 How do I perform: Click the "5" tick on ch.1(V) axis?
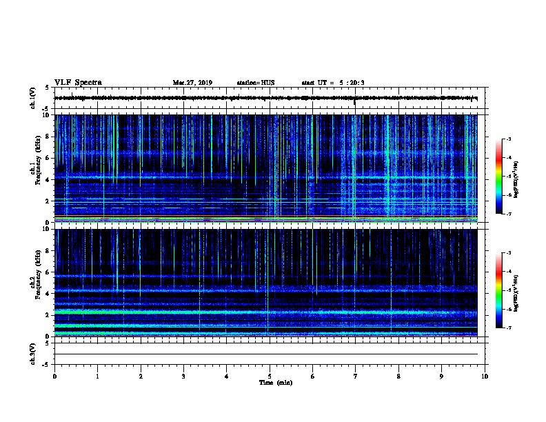tap(48, 88)
